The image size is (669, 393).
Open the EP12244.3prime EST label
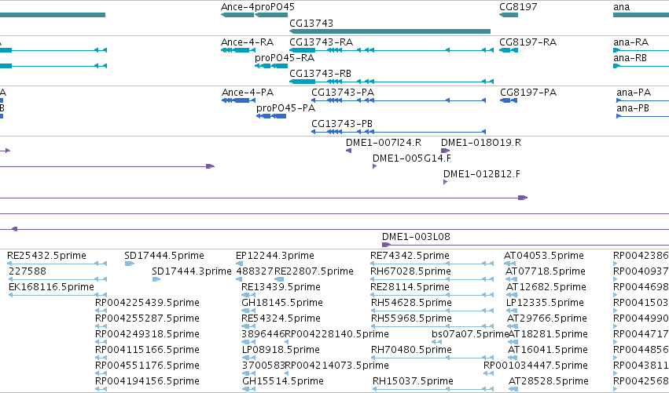click(275, 256)
